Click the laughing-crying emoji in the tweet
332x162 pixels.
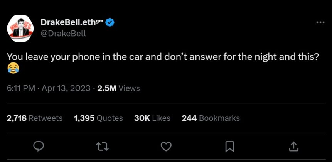pos(13,69)
